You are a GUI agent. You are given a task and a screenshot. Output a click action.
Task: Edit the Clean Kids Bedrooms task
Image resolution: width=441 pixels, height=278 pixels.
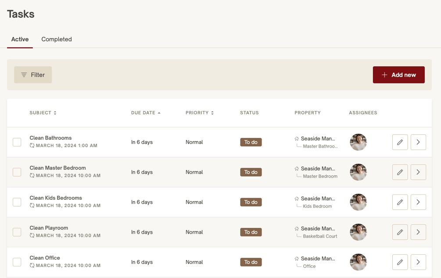click(400, 202)
